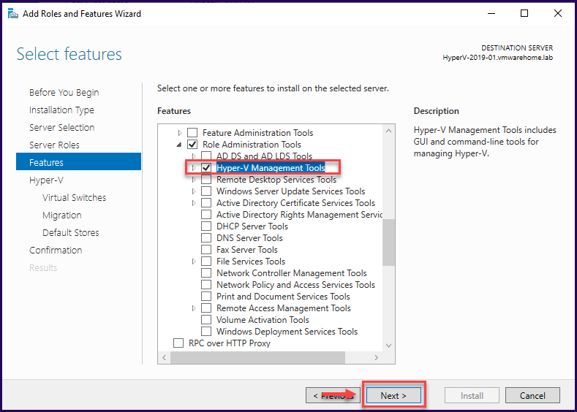Click right arrow of horizontal scrollbar
577x412 pixels.
coord(376,358)
